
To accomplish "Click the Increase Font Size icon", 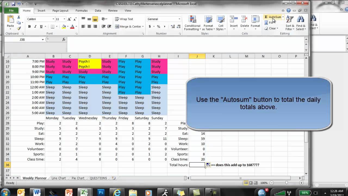I will pyautogui.click(x=69, y=19).
